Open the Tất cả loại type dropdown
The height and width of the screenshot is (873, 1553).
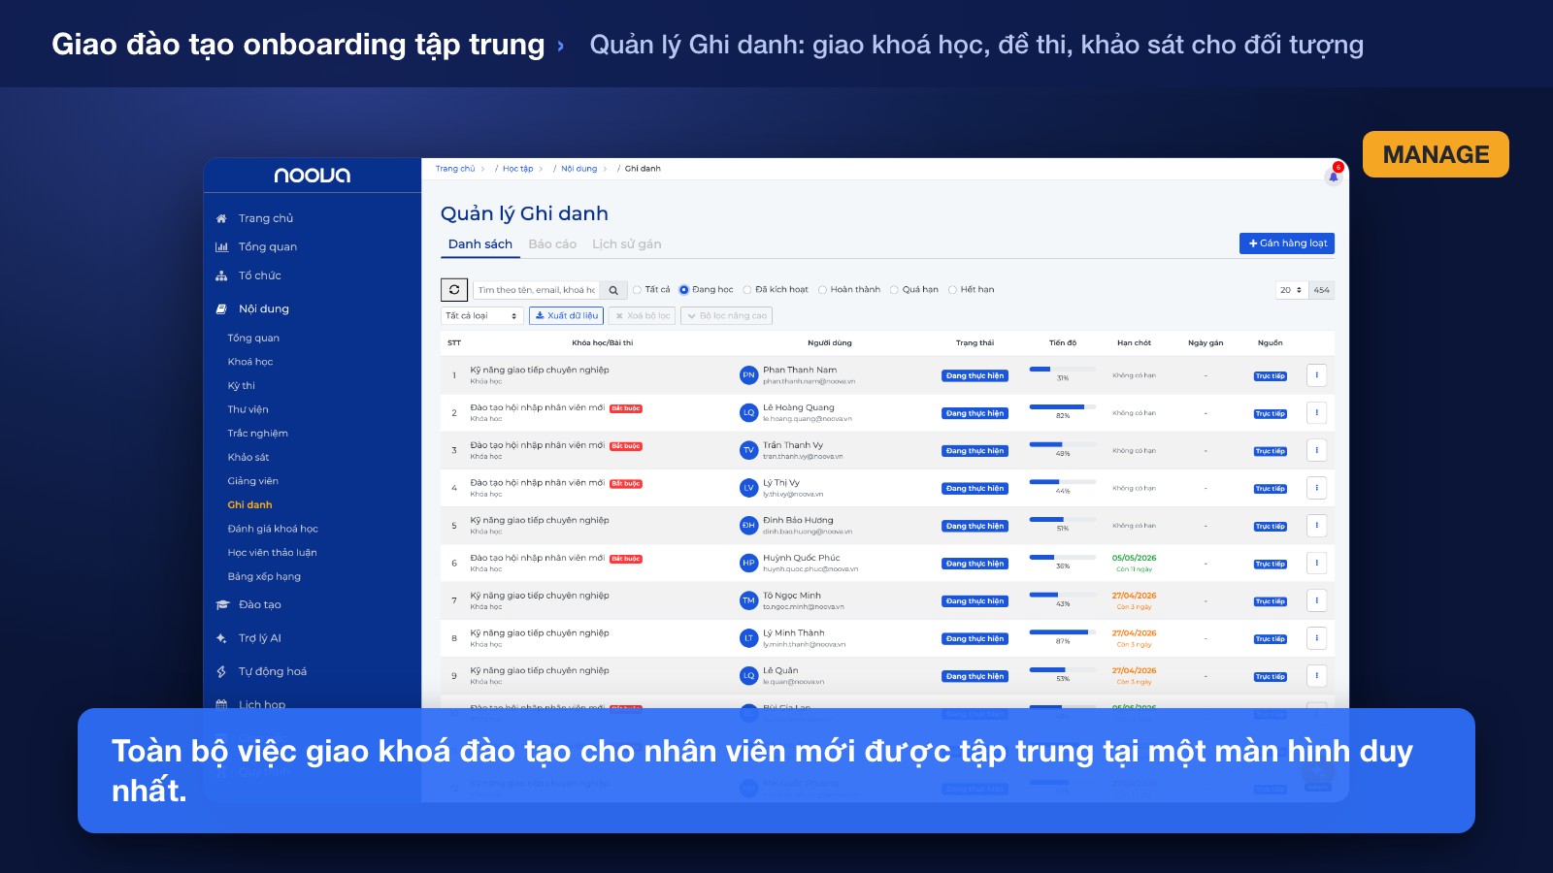[x=482, y=315]
